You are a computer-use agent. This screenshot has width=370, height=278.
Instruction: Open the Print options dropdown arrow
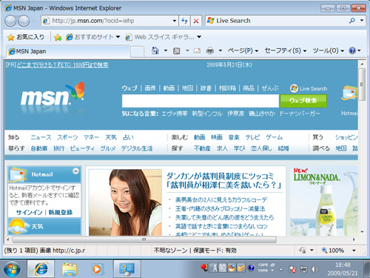coord(221,50)
